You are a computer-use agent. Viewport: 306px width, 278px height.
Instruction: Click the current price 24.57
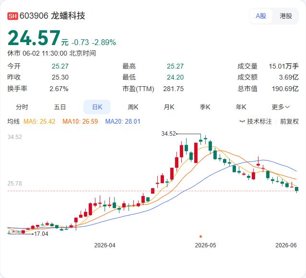34,38
